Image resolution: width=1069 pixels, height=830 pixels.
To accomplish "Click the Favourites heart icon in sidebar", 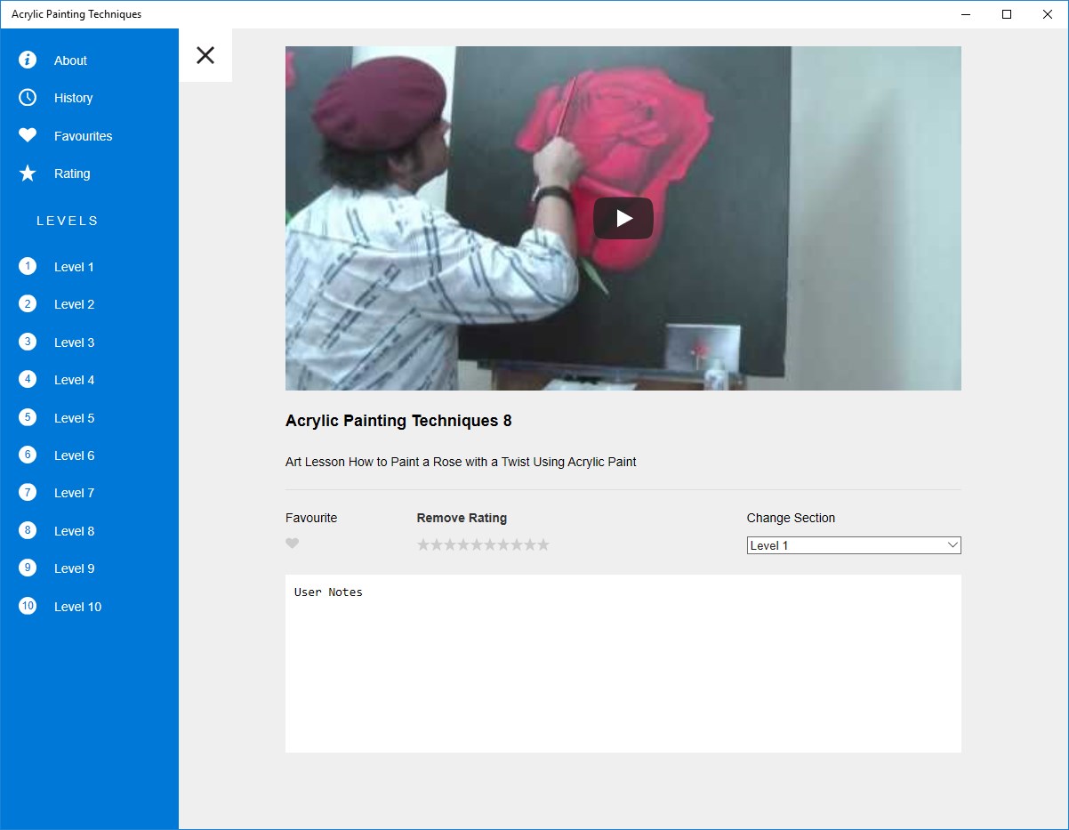I will coord(28,135).
